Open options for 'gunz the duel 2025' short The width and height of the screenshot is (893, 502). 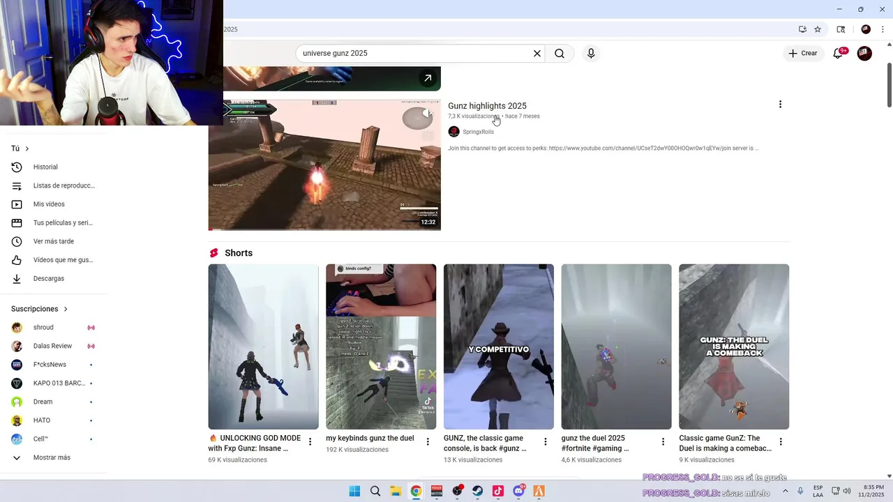(x=663, y=442)
